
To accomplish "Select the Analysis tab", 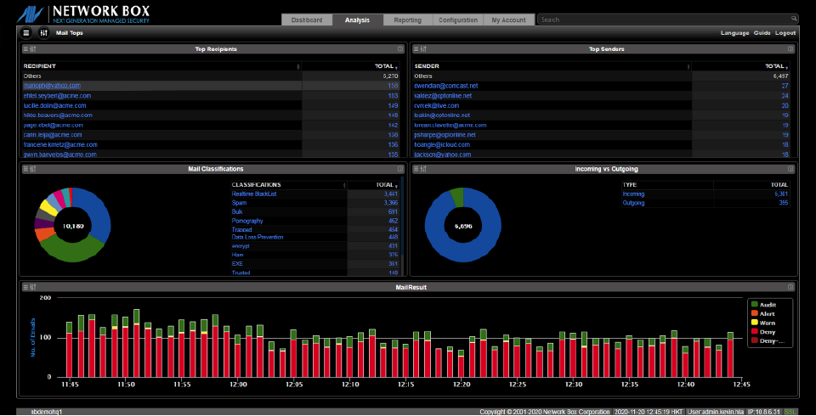I will [358, 20].
